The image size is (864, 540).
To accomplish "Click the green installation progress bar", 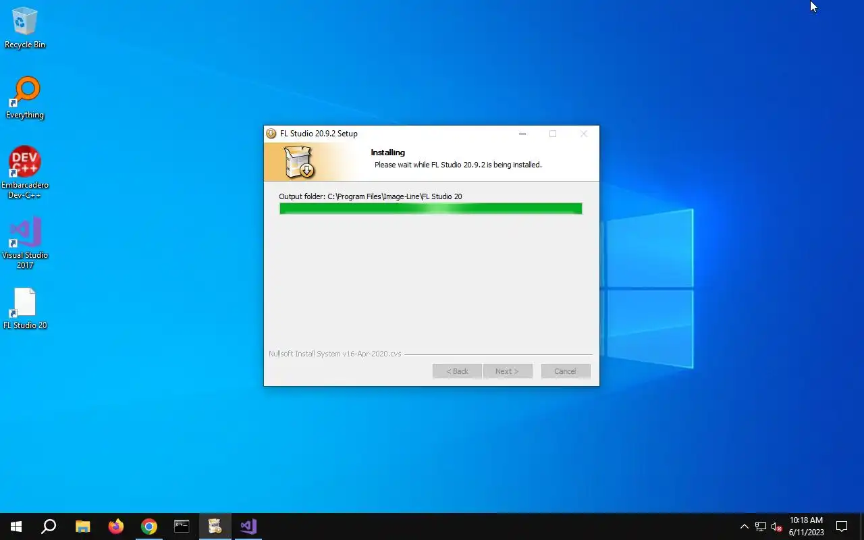I will click(x=431, y=209).
